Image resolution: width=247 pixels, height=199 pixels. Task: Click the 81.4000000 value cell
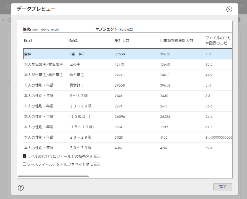click(x=218, y=137)
